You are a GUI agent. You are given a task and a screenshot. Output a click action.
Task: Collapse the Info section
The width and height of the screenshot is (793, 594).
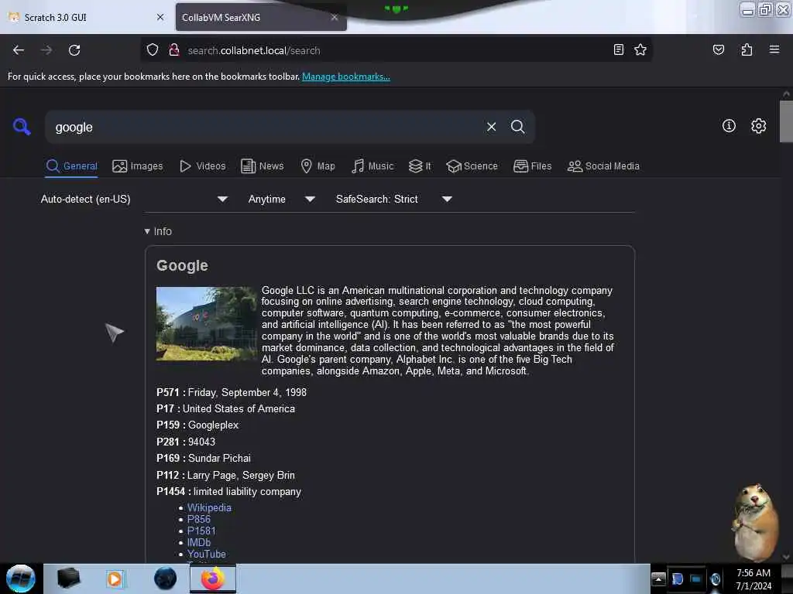point(158,231)
